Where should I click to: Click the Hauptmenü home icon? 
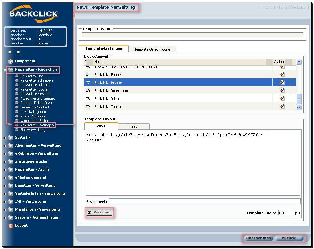pyautogui.click(x=11, y=61)
